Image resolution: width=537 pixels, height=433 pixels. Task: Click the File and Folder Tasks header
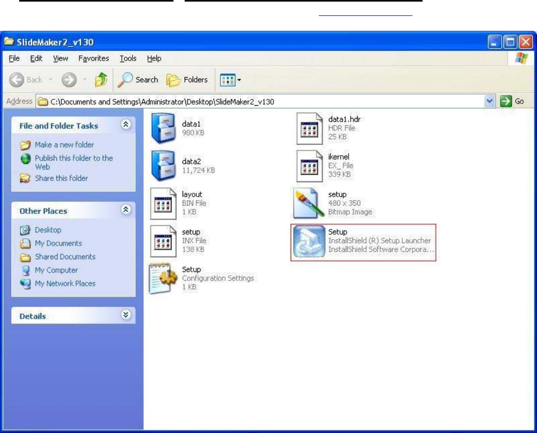pyautogui.click(x=59, y=126)
